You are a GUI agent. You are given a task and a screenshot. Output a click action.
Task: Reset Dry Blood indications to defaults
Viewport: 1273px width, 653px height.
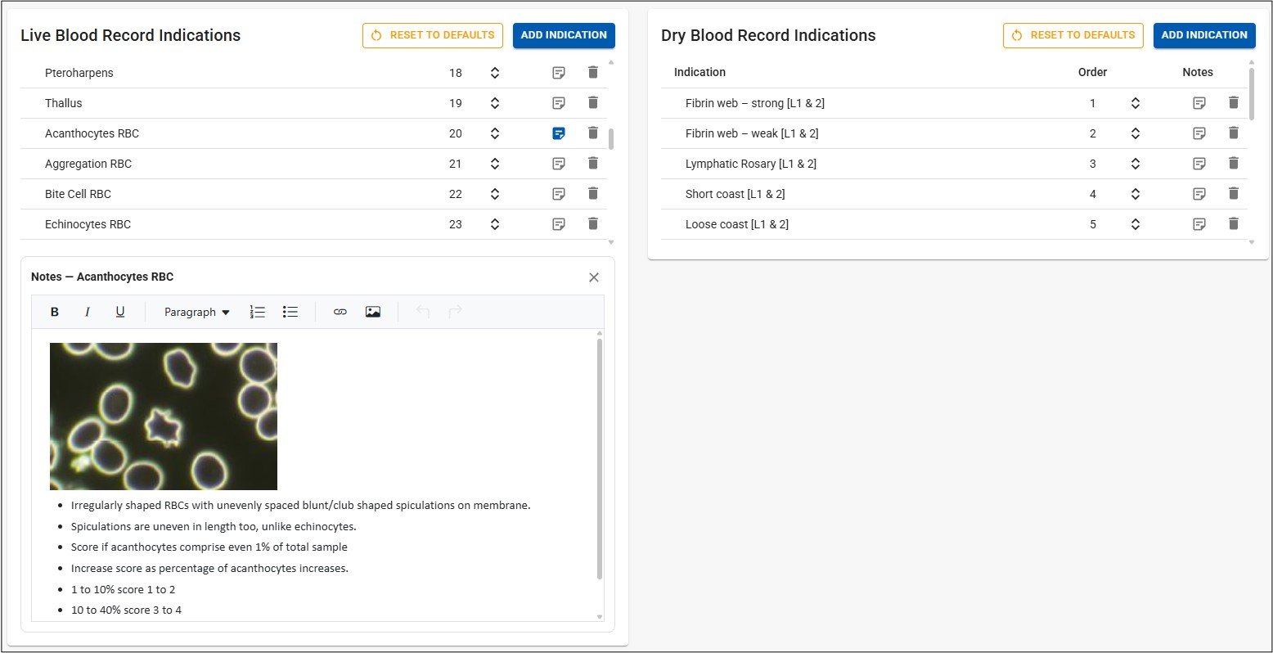pos(1073,35)
